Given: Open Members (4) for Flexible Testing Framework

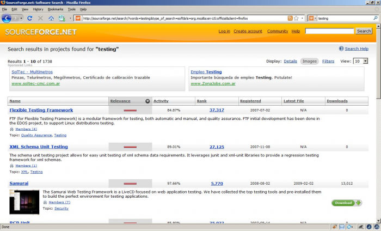Looking at the screenshot, I should (26, 129).
